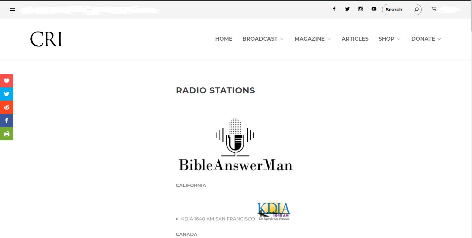This screenshot has width=472, height=238.
Task: Click the RADIO STATIONS heading
Action: click(215, 90)
